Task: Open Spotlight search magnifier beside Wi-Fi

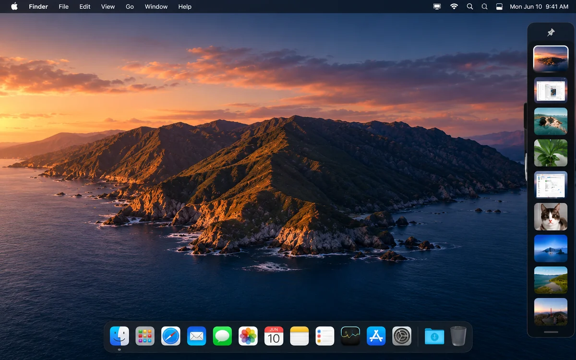Action: 470,7
